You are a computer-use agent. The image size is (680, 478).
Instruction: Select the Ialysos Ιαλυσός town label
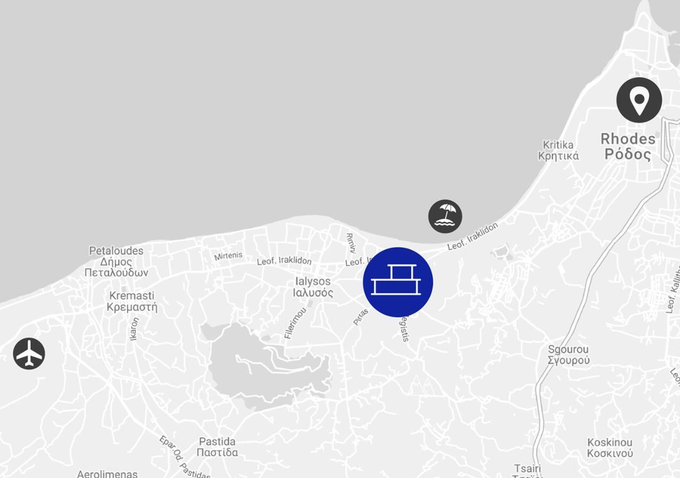pyautogui.click(x=313, y=287)
